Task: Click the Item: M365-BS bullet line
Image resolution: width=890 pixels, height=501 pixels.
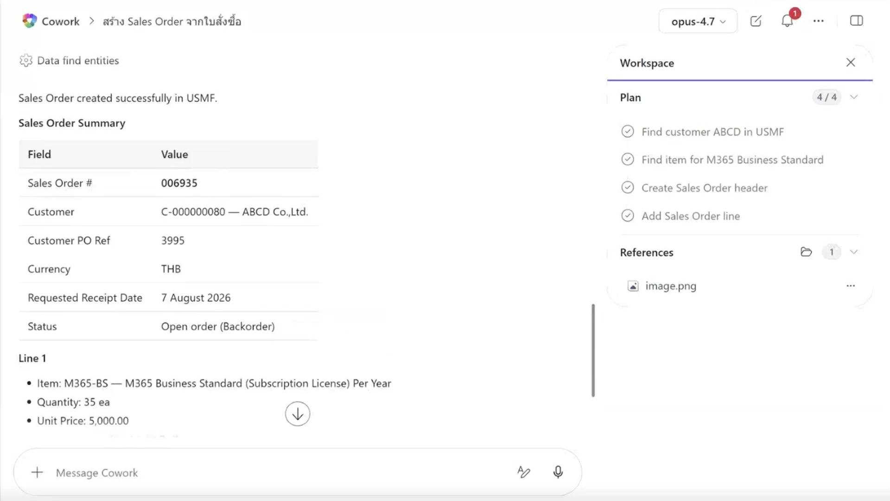Action: point(214,383)
